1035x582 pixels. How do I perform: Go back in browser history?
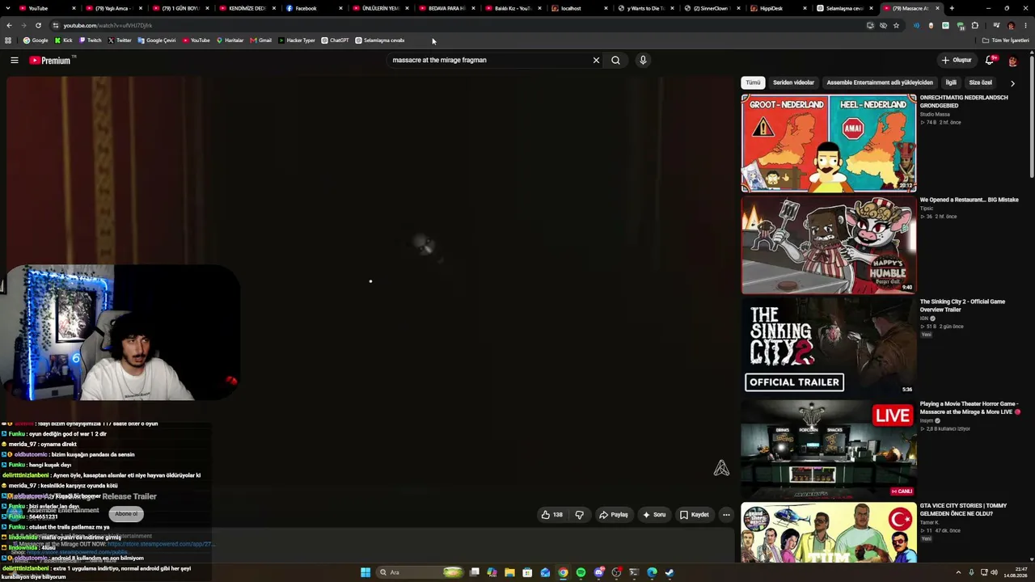9,25
